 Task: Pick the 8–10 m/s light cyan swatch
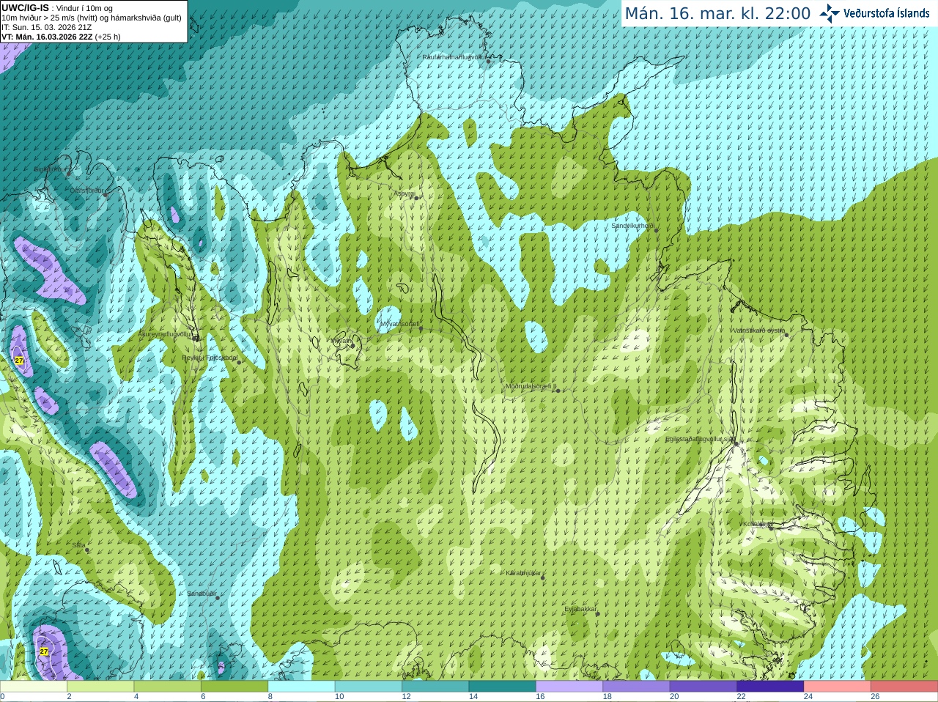click(301, 687)
